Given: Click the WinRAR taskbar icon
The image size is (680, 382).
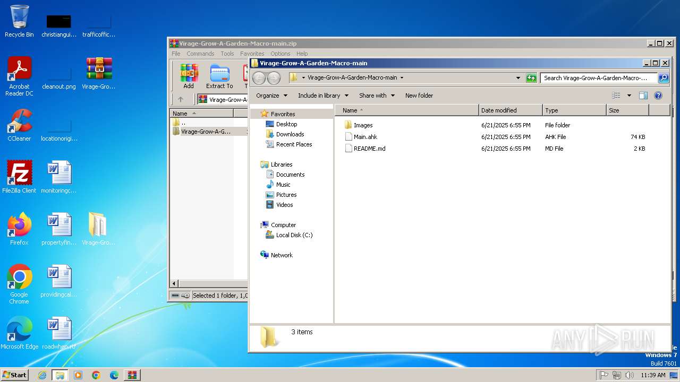Looking at the screenshot, I should click(x=132, y=375).
